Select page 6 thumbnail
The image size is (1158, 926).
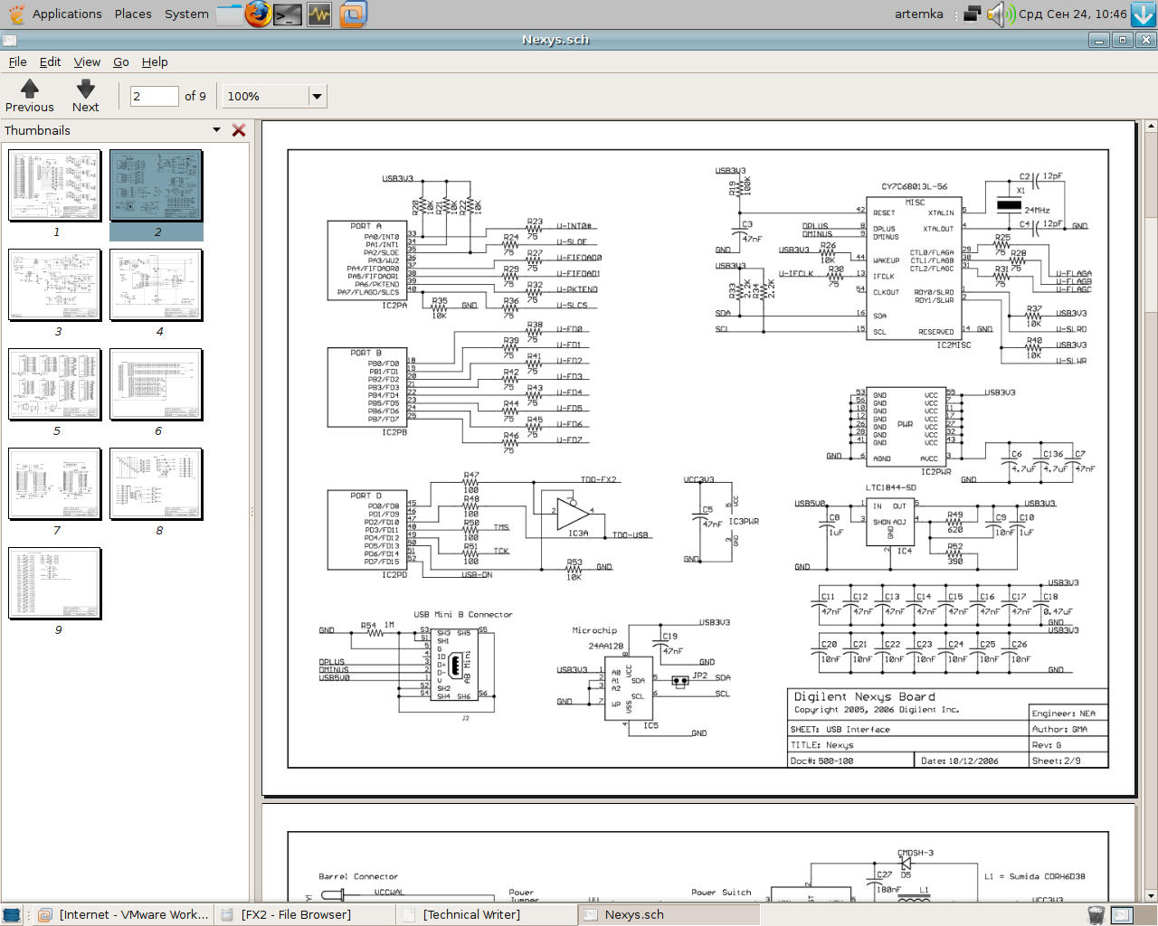click(x=157, y=384)
